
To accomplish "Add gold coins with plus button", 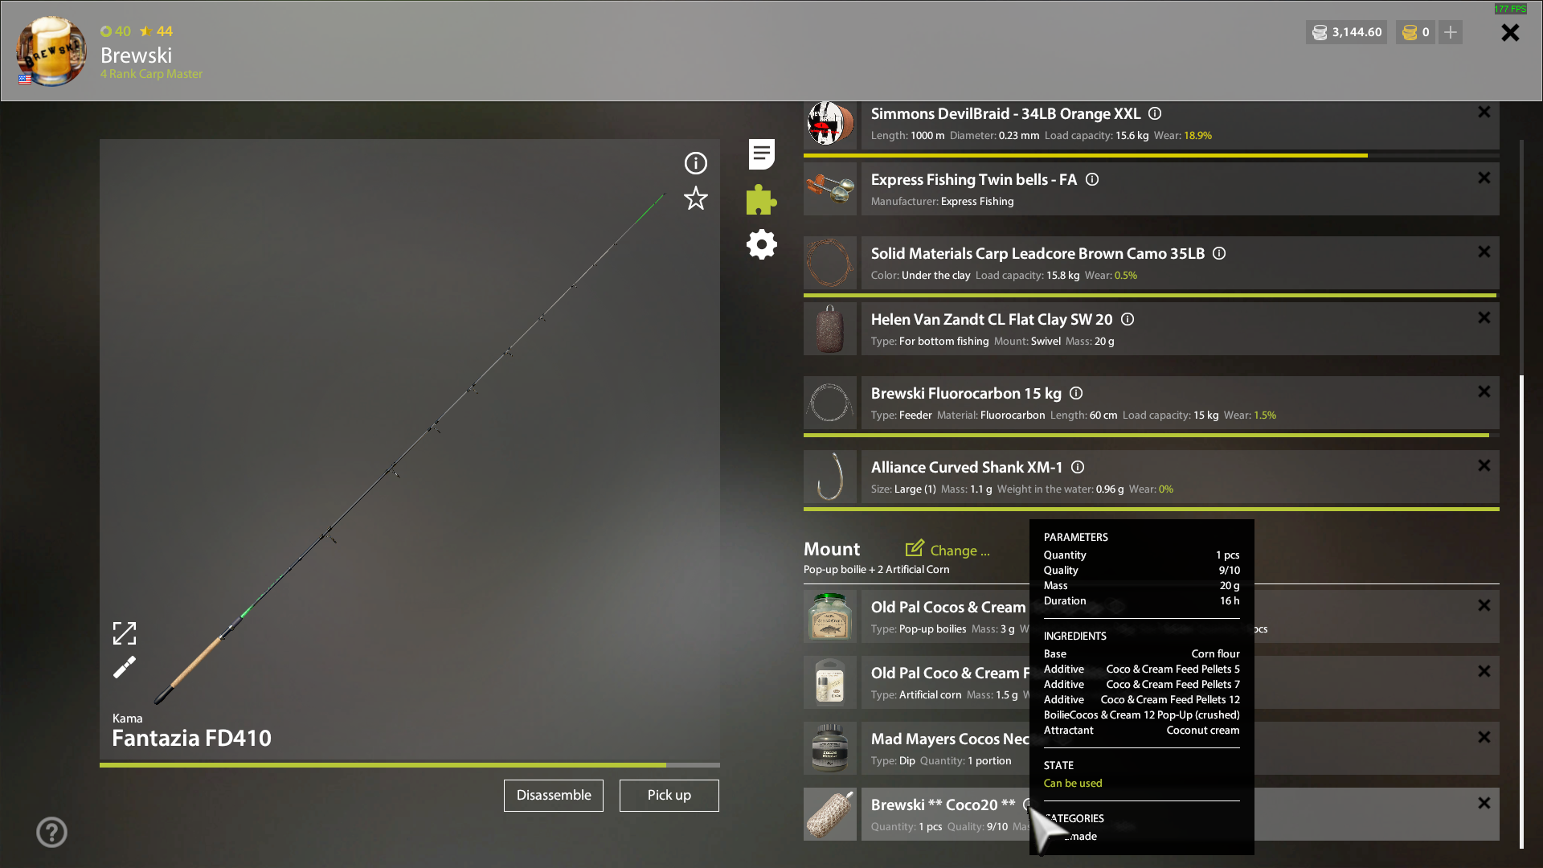I will point(1451,32).
